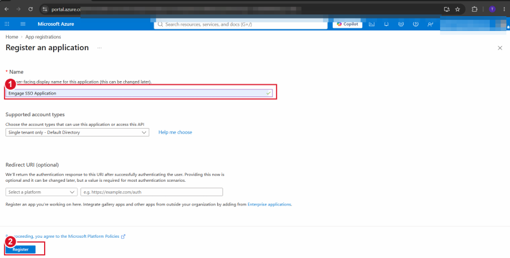Close the Register an application pane
Image resolution: width=510 pixels, height=258 pixels.
click(500, 48)
